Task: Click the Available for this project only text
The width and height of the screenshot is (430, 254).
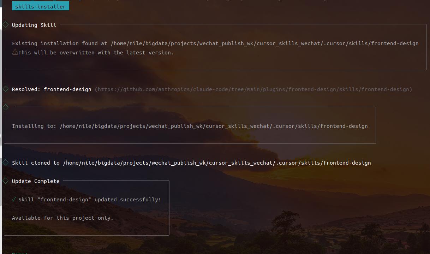Action: [x=62, y=218]
